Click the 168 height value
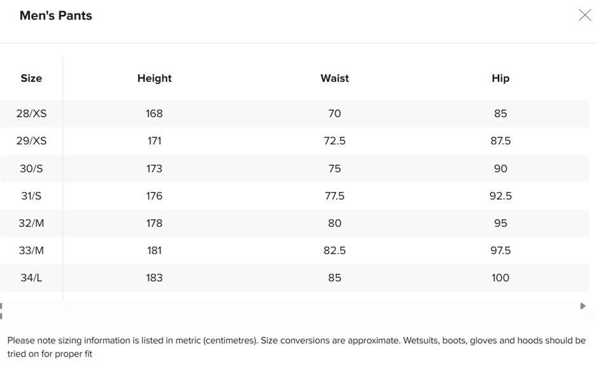 pos(154,114)
